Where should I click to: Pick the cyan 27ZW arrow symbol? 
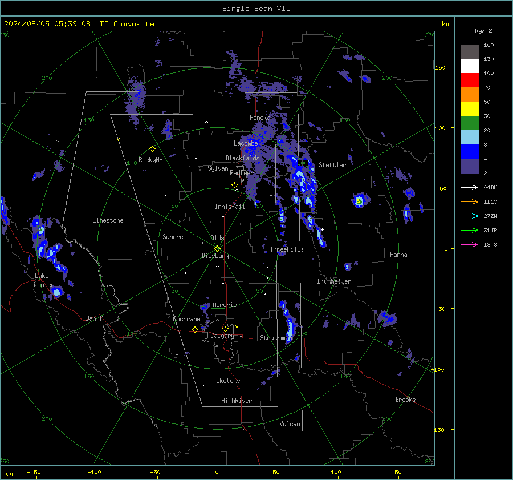470,216
